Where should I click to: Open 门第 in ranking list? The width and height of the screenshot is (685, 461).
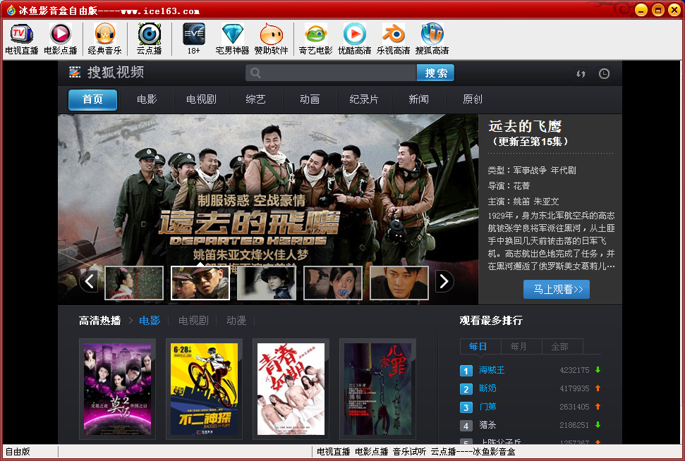coord(487,407)
